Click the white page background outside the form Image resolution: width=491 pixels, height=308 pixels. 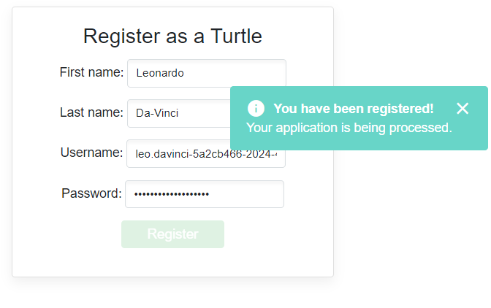tap(409, 234)
